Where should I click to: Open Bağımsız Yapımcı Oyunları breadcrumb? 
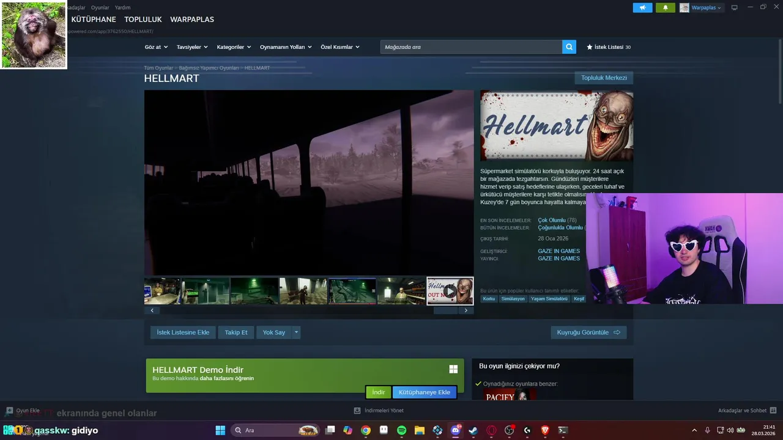click(x=209, y=68)
